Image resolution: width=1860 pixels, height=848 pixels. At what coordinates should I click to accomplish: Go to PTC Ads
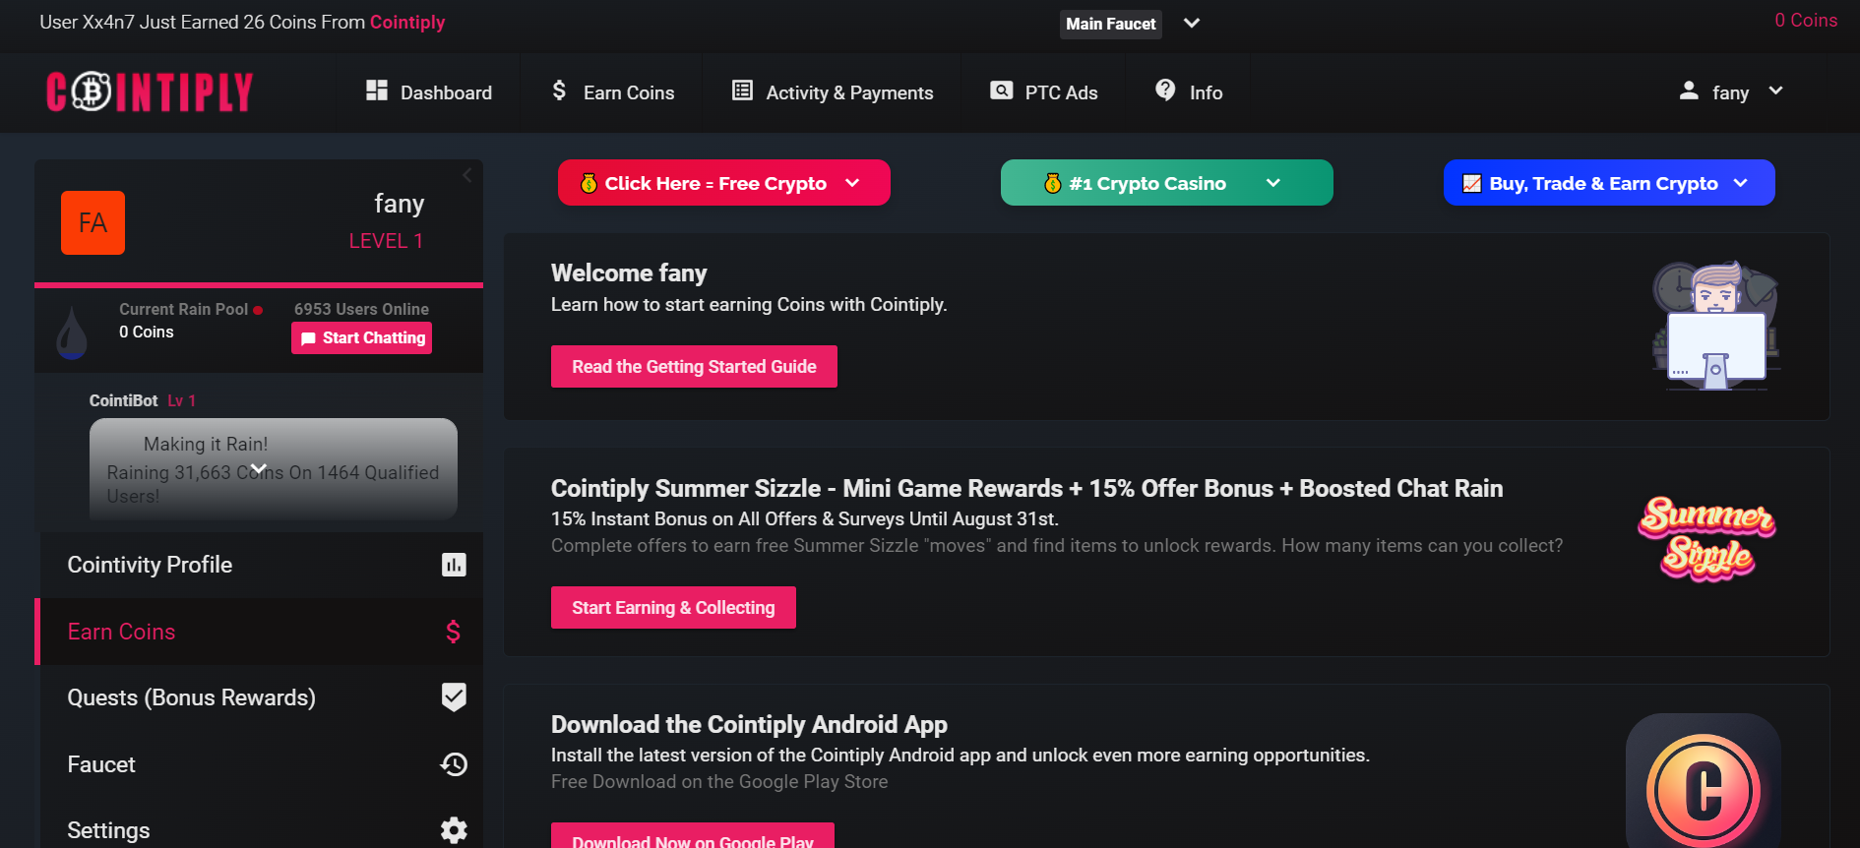tap(1043, 92)
